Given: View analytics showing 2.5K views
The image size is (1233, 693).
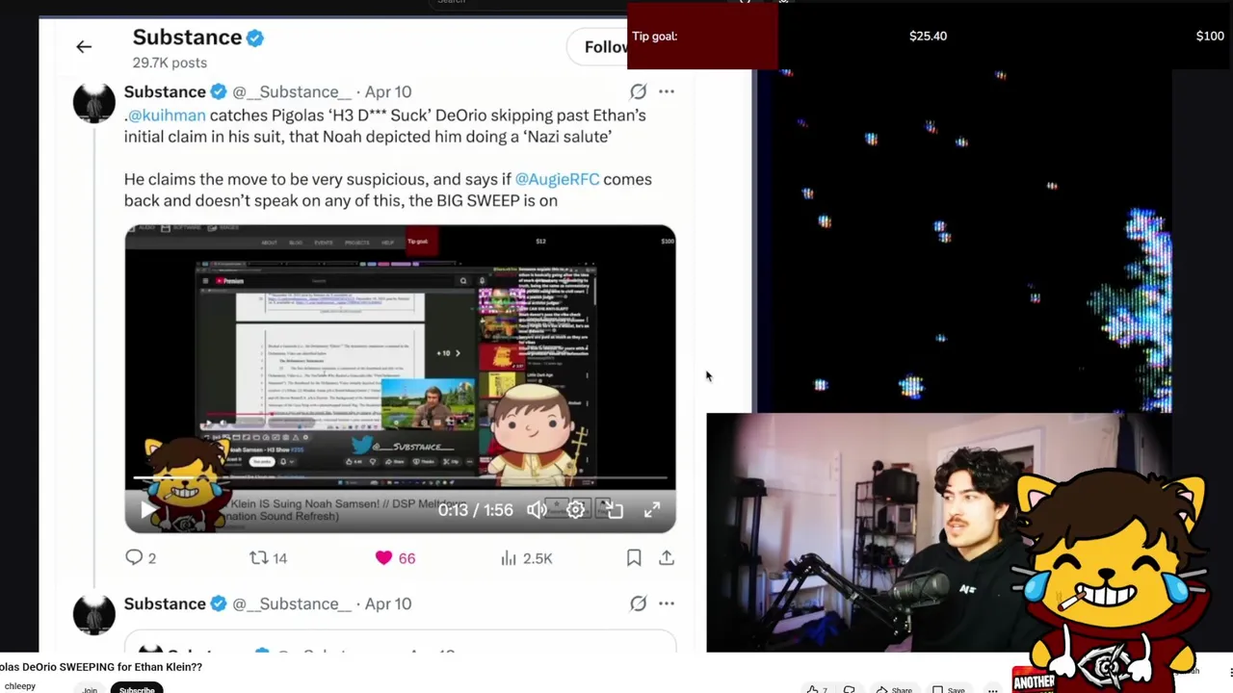Looking at the screenshot, I should (x=526, y=557).
